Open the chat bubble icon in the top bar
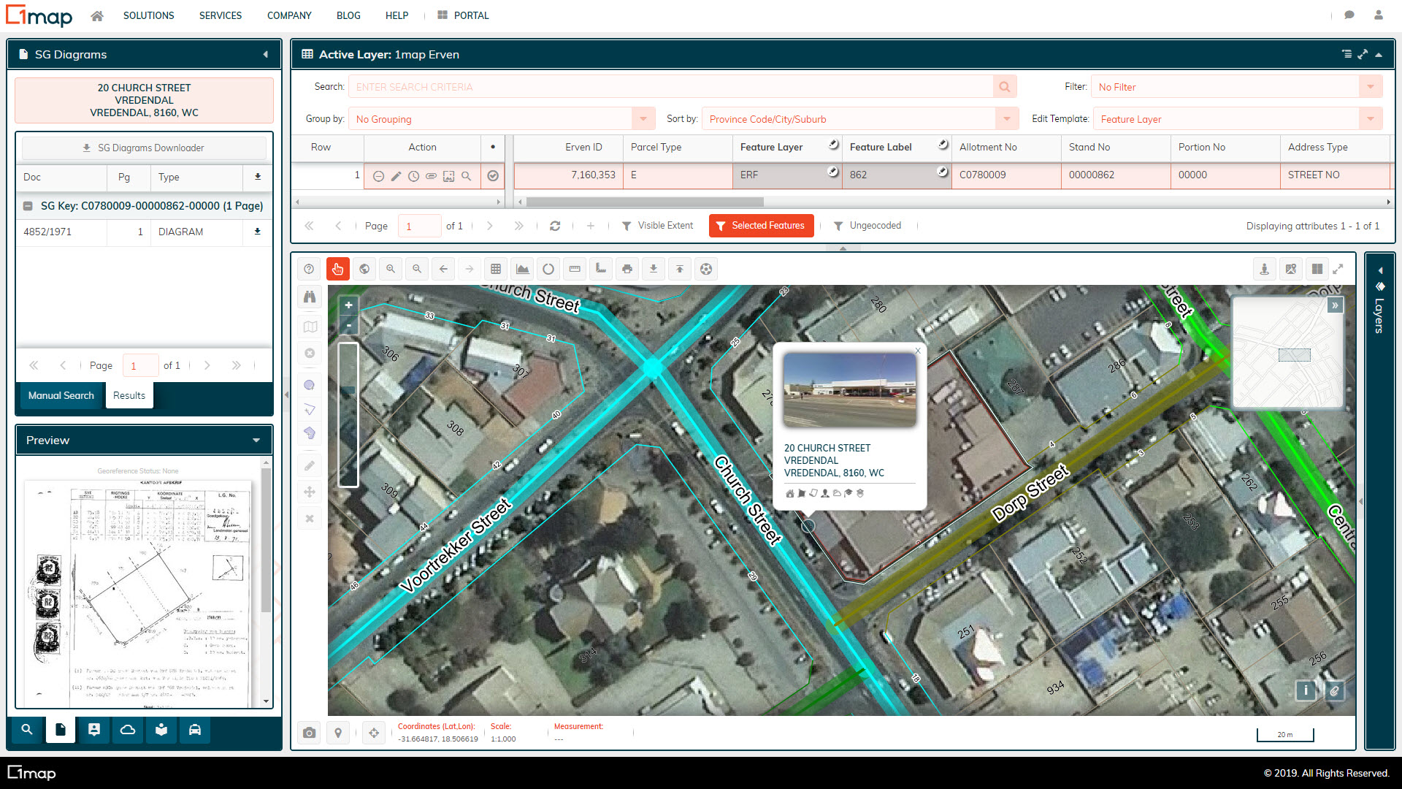The height and width of the screenshot is (789, 1402). pyautogui.click(x=1349, y=15)
